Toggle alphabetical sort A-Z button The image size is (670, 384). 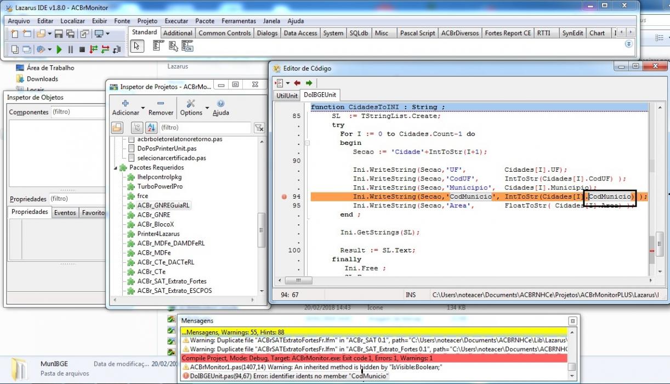(151, 127)
